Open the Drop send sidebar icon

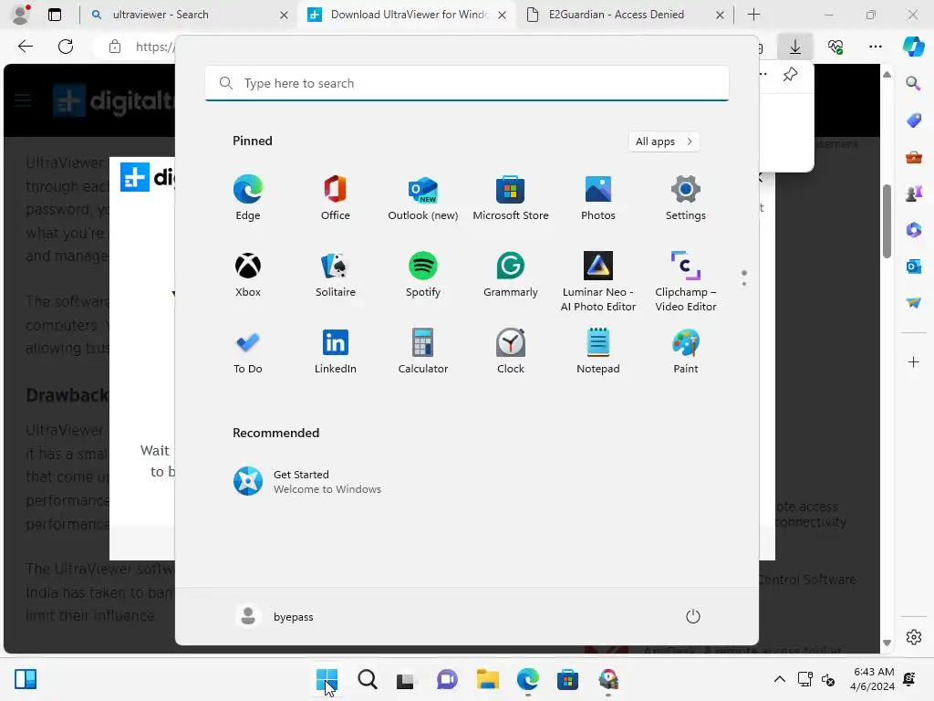click(x=913, y=303)
